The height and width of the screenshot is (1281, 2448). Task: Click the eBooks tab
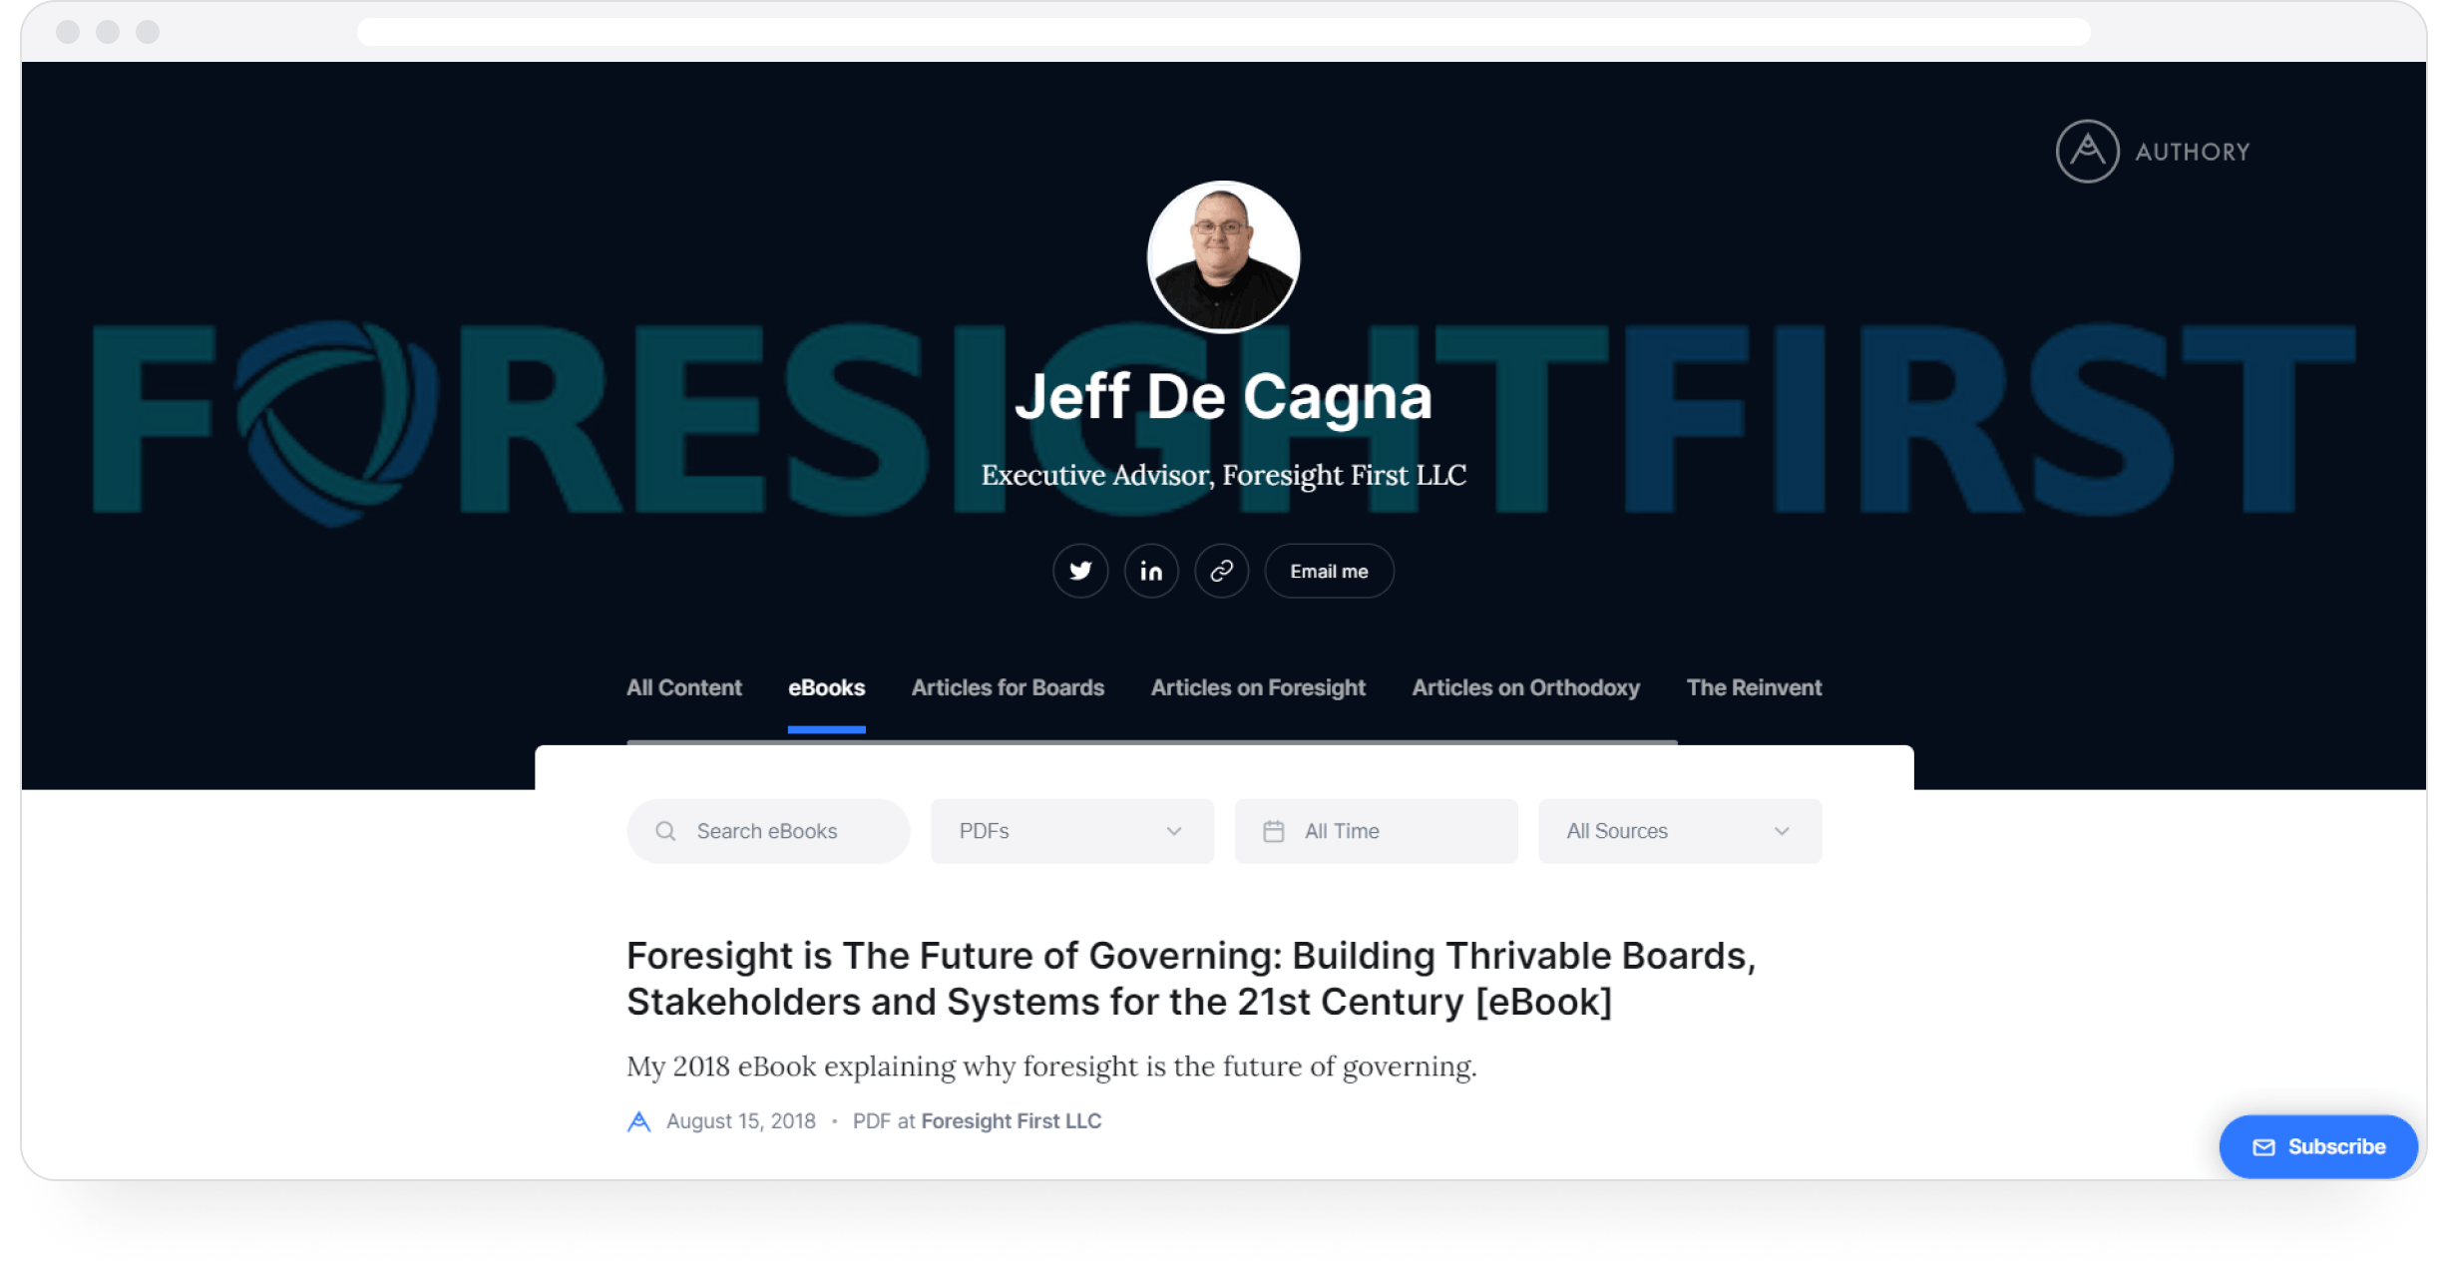pos(826,686)
